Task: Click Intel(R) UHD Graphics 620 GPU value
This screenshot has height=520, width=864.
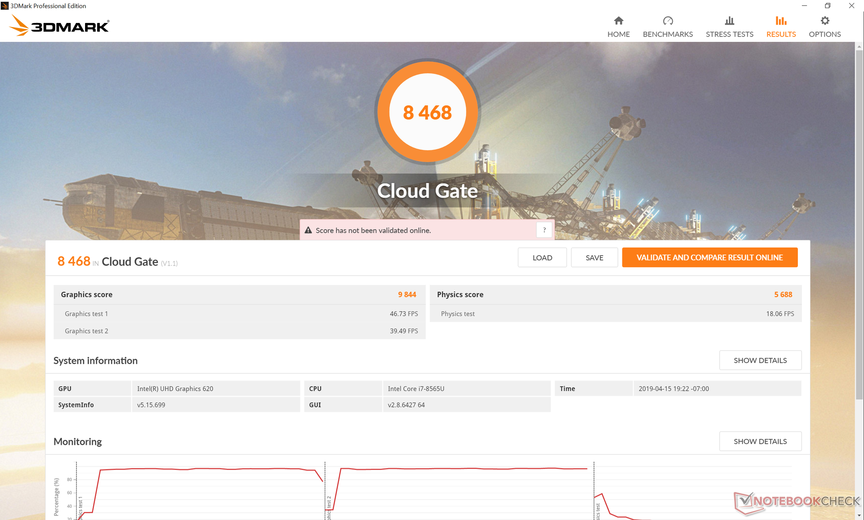Action: click(x=175, y=389)
